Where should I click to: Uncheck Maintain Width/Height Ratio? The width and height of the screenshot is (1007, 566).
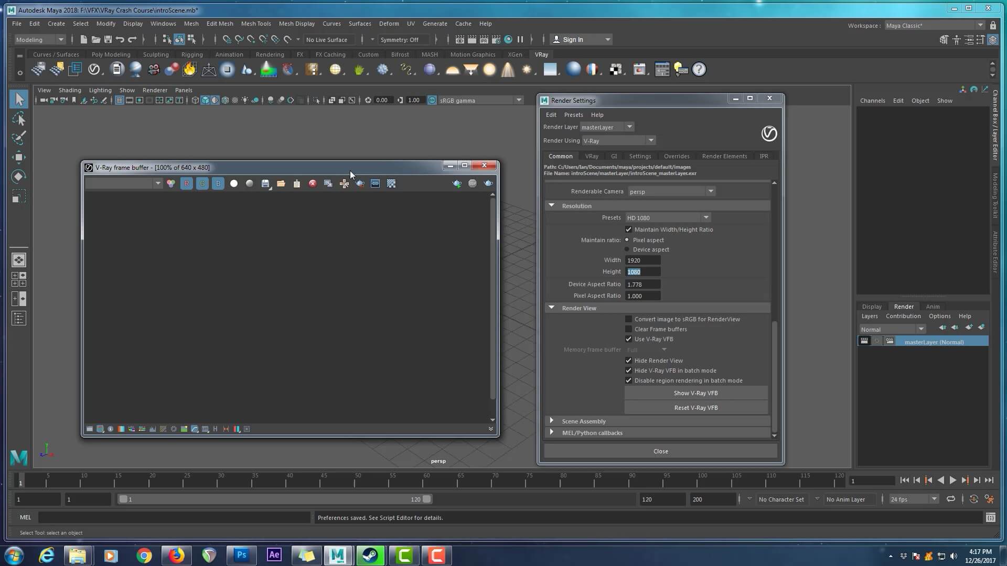tap(628, 230)
